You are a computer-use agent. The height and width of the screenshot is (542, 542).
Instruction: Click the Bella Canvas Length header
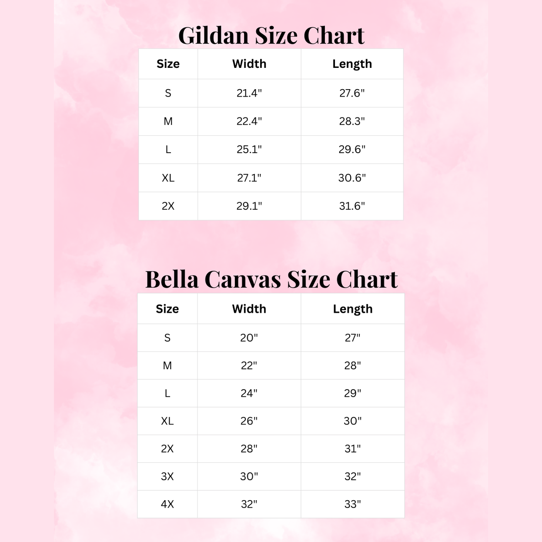tap(353, 309)
